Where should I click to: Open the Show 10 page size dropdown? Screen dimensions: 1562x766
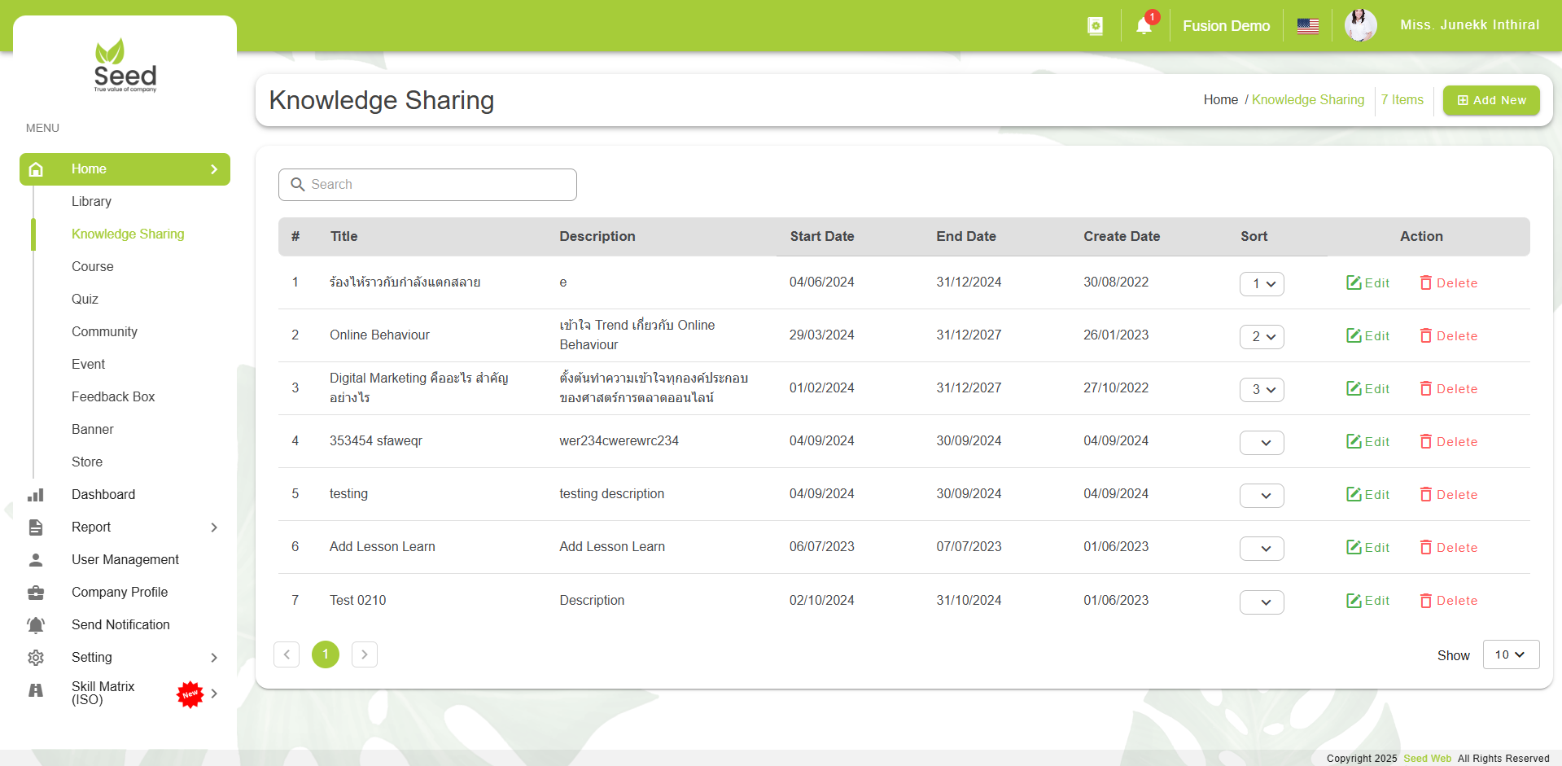click(x=1510, y=655)
